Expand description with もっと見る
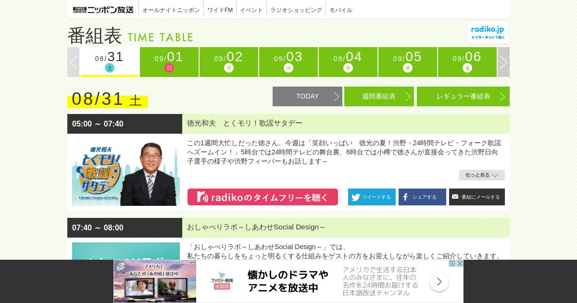The image size is (577, 303). pyautogui.click(x=482, y=175)
